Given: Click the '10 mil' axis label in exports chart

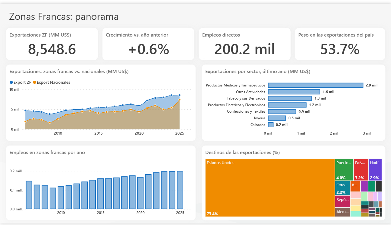Looking at the screenshot, I should click(14, 90).
